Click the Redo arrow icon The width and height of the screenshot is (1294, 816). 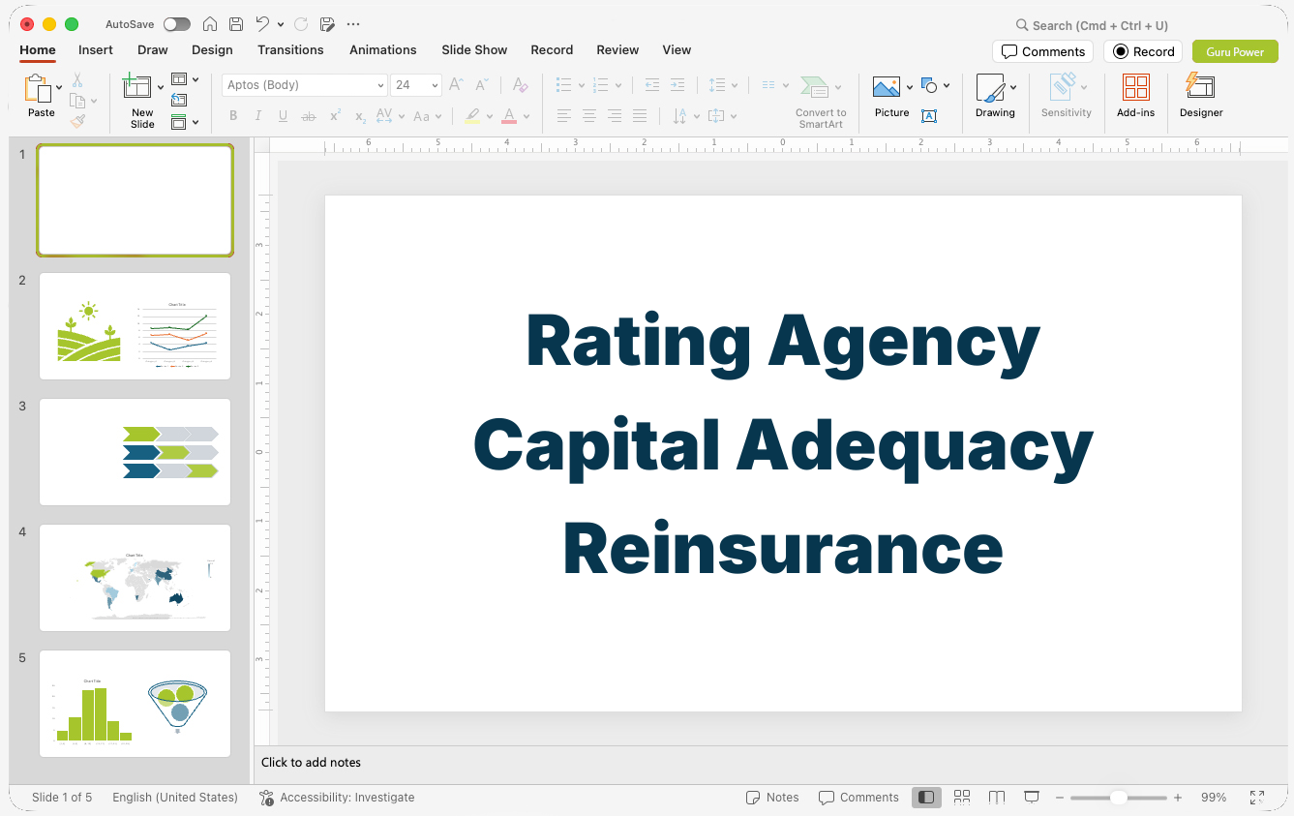[x=301, y=24]
